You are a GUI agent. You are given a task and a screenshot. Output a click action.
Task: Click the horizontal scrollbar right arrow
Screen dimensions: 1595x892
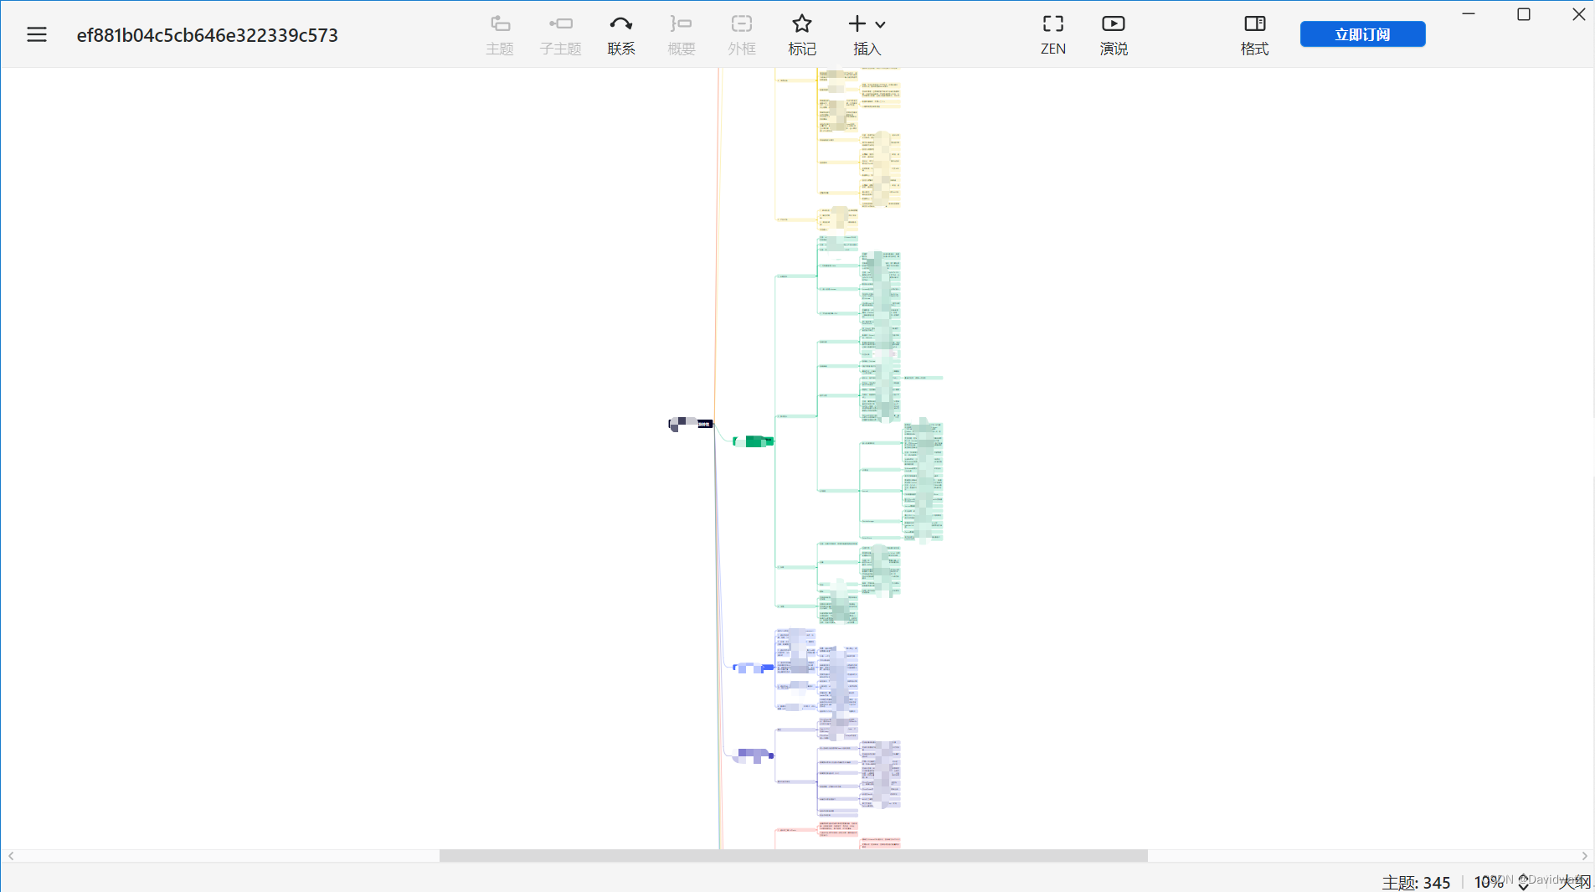tap(1584, 856)
